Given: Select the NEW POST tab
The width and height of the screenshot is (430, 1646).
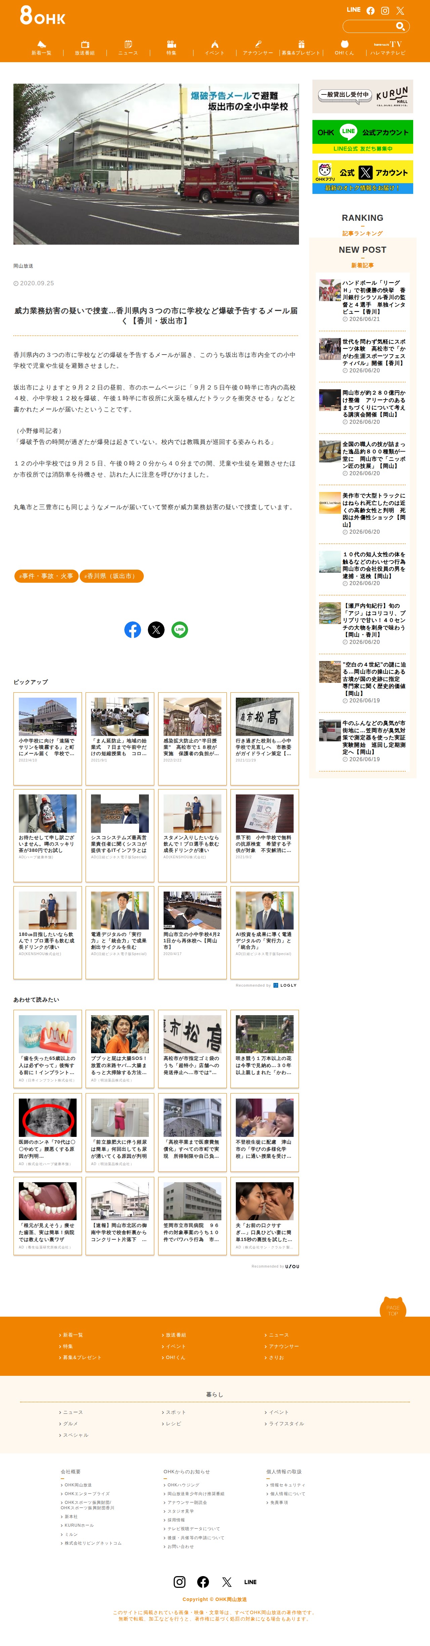Looking at the screenshot, I should [362, 256].
